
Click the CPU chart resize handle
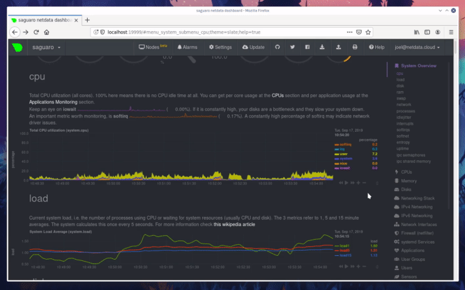click(377, 183)
